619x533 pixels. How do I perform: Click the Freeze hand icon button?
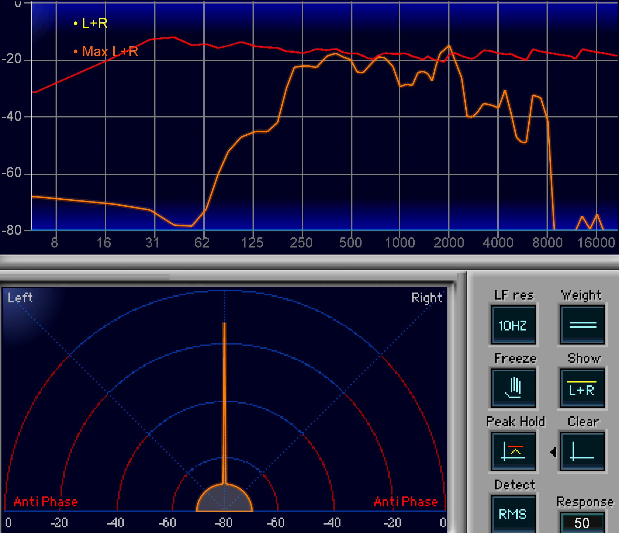(513, 388)
